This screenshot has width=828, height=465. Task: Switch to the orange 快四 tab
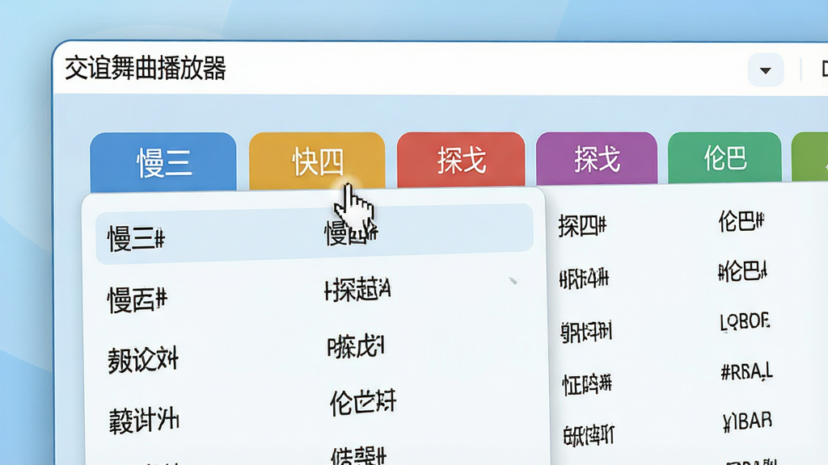pos(317,161)
